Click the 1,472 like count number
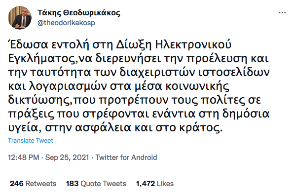 coord(146,184)
